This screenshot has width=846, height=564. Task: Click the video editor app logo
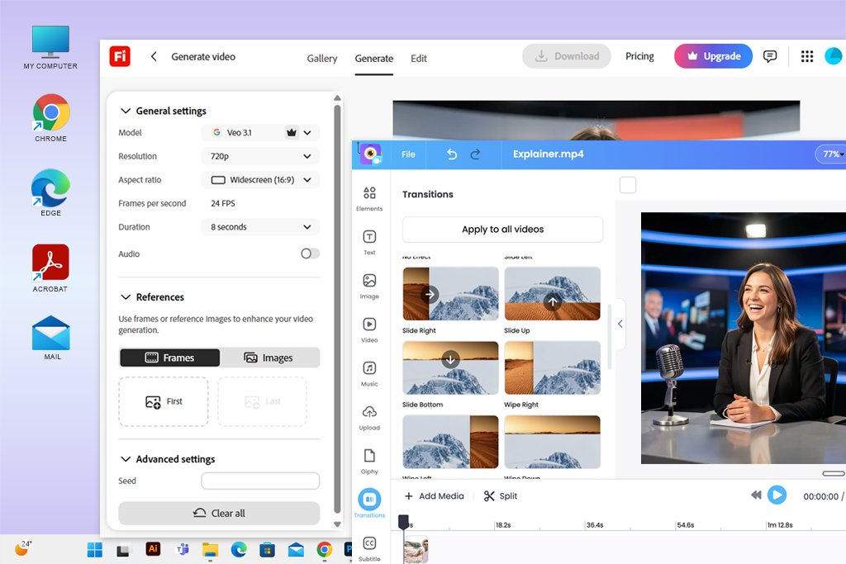(x=371, y=154)
